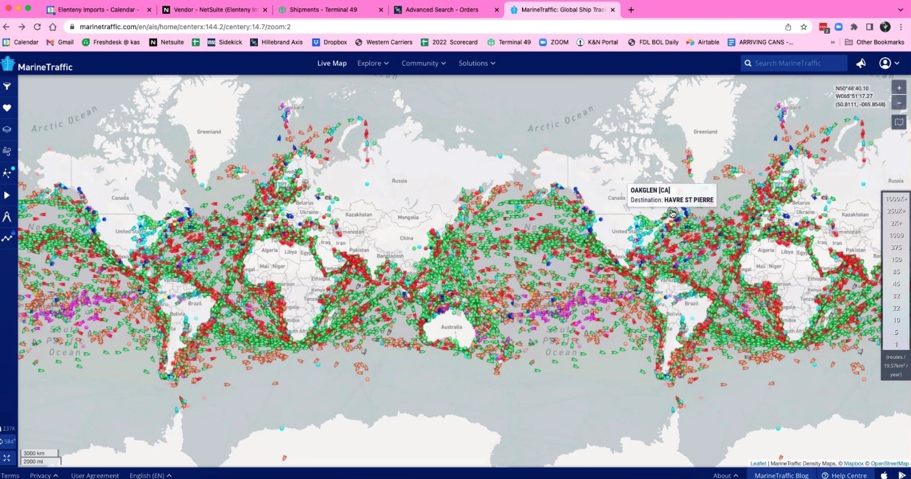Open the Airtable bookmark

pos(703,42)
